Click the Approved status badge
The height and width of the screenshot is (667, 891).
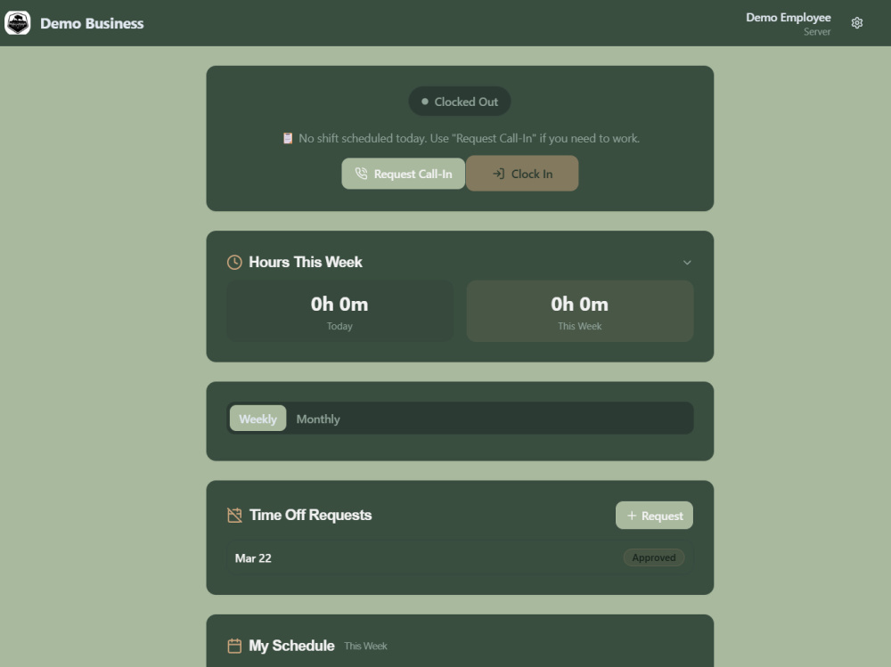(x=654, y=558)
